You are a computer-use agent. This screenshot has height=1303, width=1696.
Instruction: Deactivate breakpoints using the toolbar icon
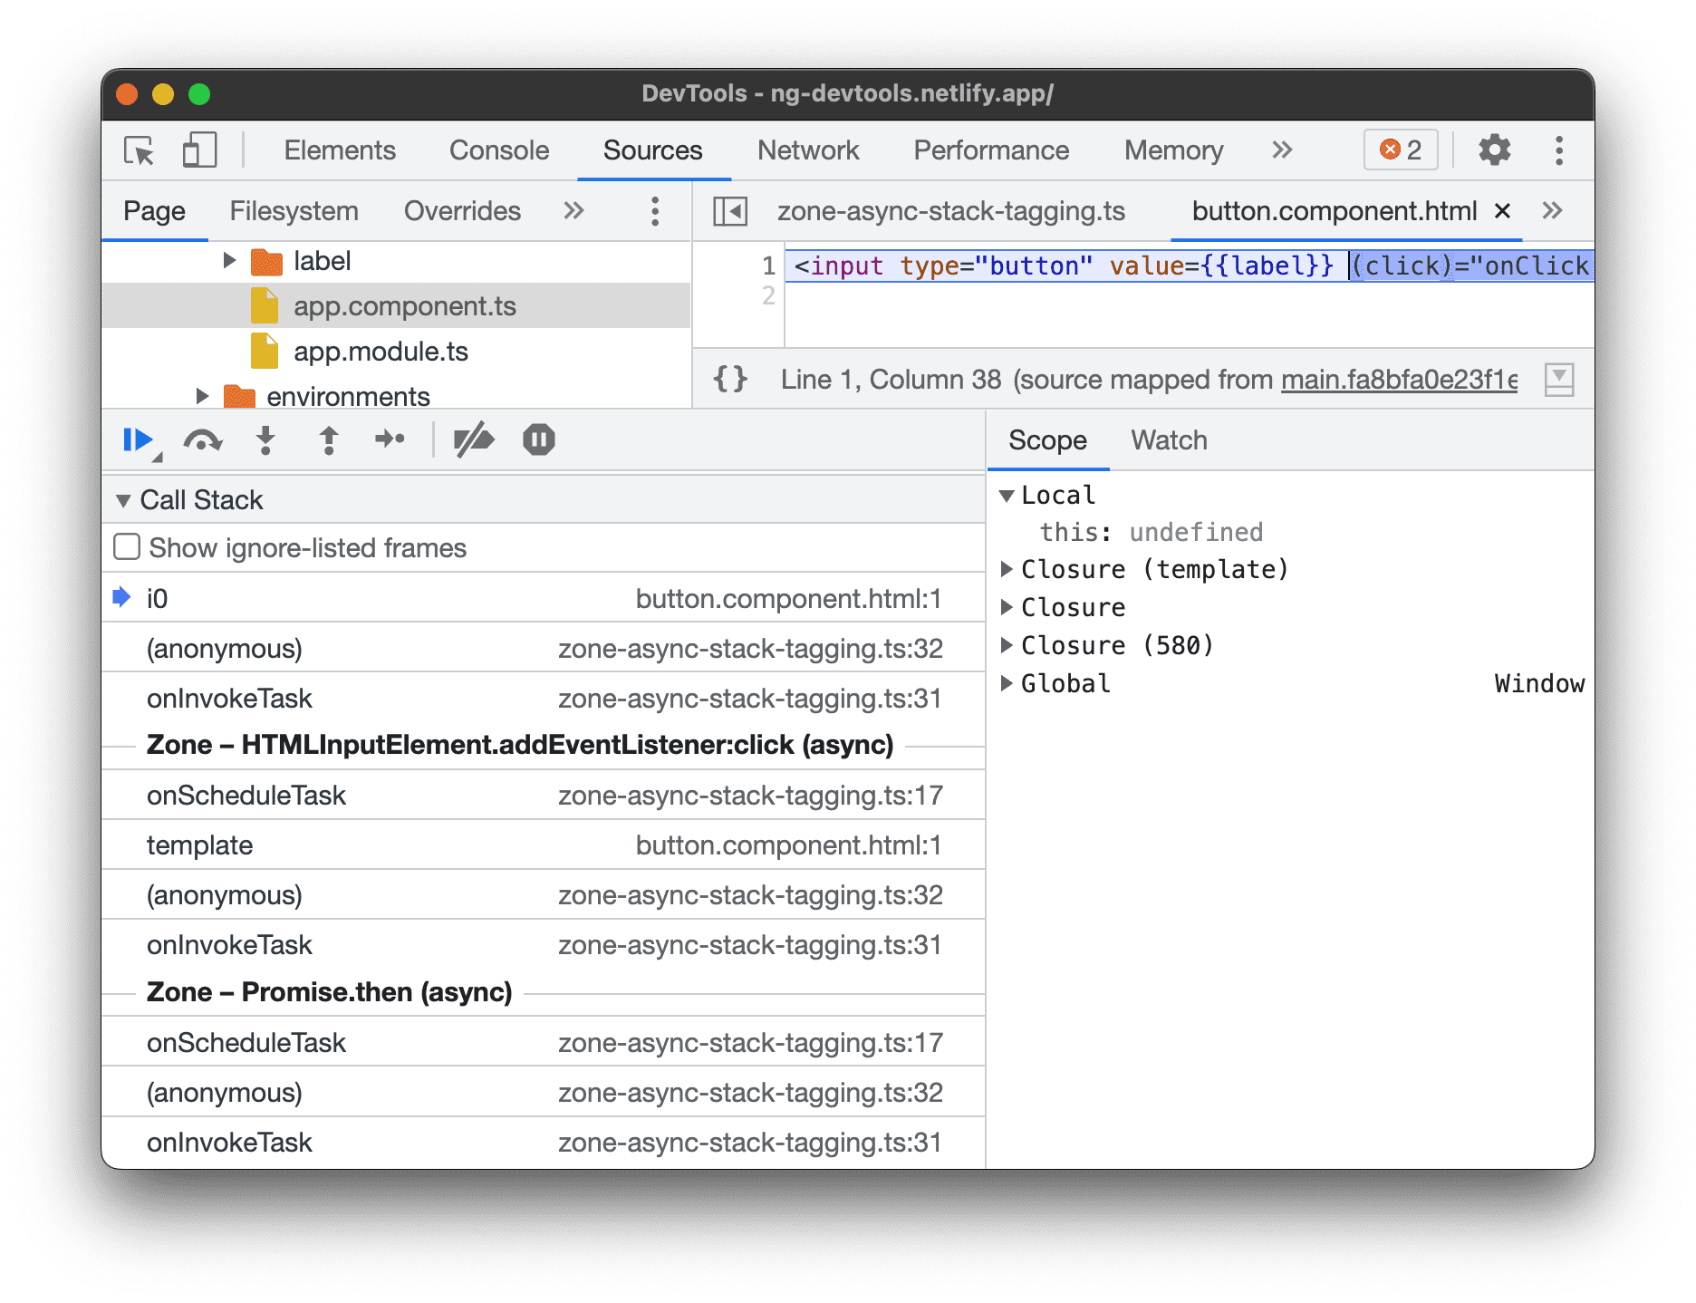475,440
